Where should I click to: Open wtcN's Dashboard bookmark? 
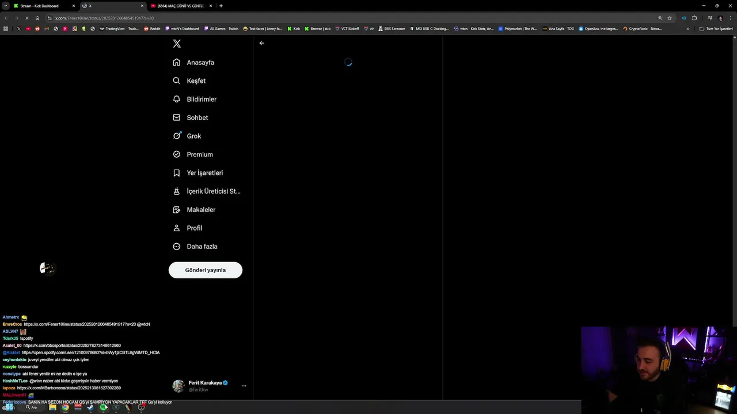182,29
